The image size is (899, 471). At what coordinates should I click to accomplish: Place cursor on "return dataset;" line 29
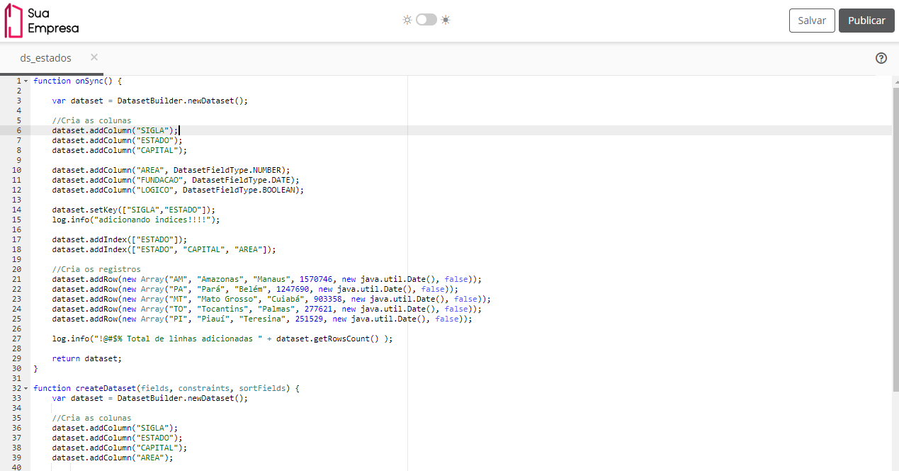coord(86,358)
